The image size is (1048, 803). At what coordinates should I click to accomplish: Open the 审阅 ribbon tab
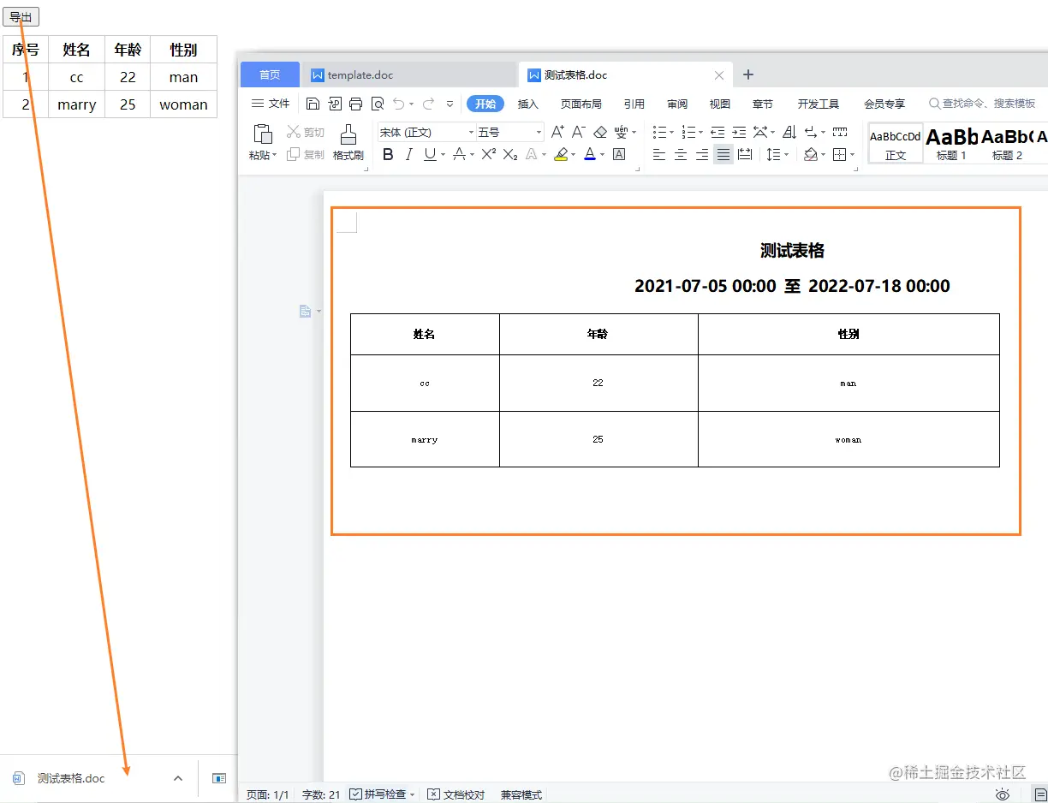pyautogui.click(x=677, y=104)
